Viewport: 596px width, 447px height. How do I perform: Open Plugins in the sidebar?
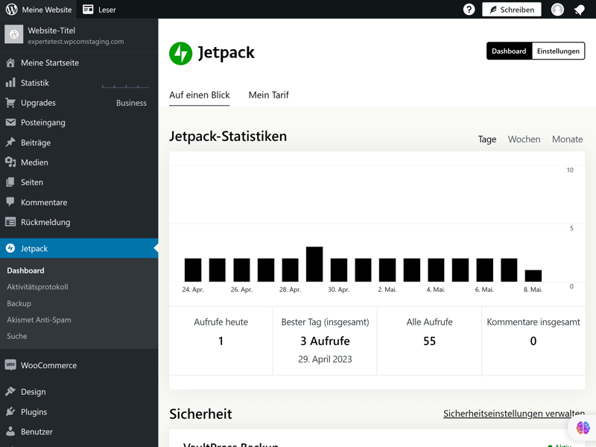click(x=34, y=411)
